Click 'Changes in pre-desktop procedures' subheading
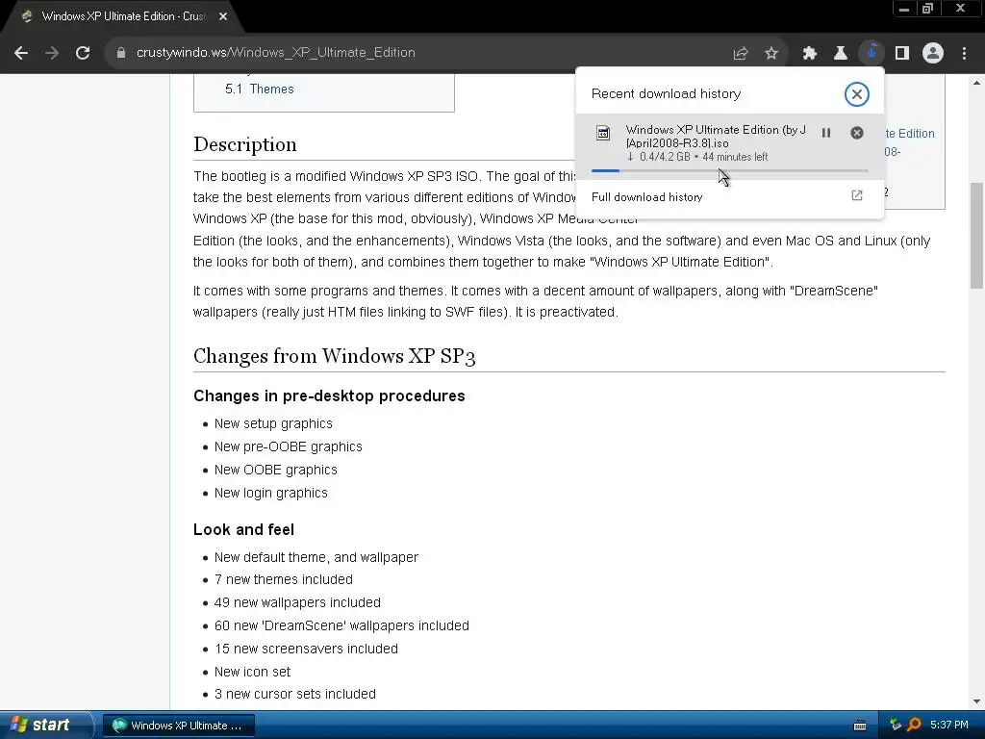 click(329, 395)
